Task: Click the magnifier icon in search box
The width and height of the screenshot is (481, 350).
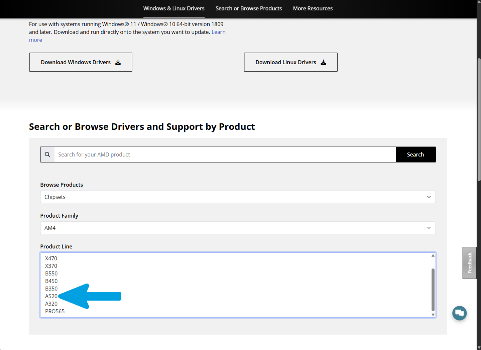Action: point(47,154)
